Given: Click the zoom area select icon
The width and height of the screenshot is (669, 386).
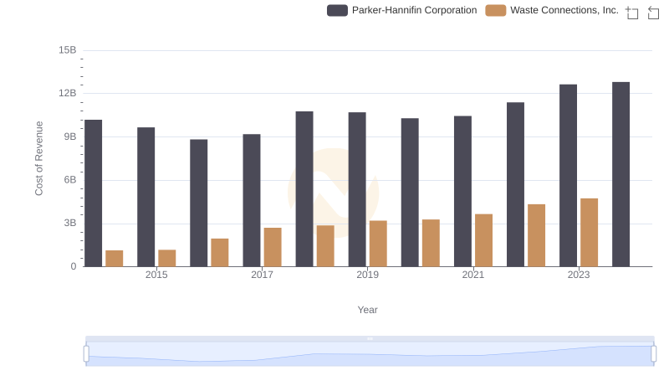Looking at the screenshot, I should coord(632,13).
